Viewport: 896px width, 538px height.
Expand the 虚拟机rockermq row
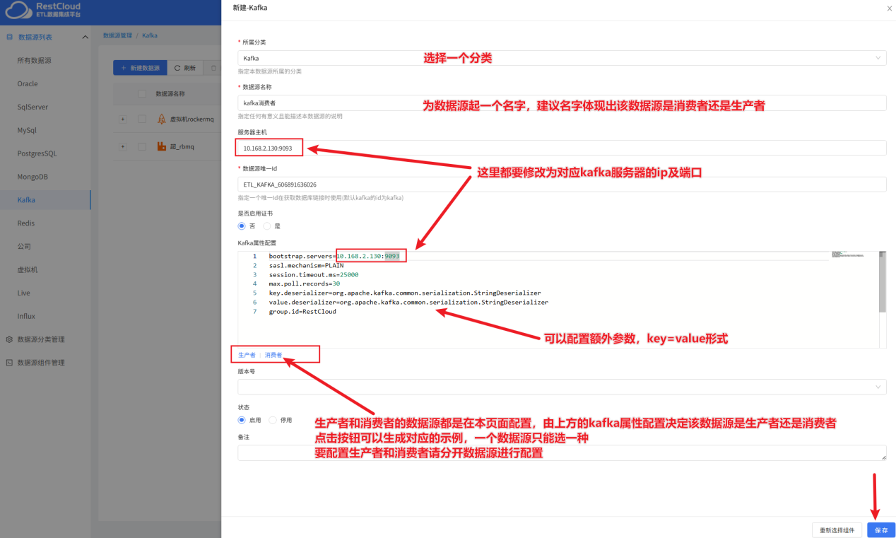tap(122, 119)
